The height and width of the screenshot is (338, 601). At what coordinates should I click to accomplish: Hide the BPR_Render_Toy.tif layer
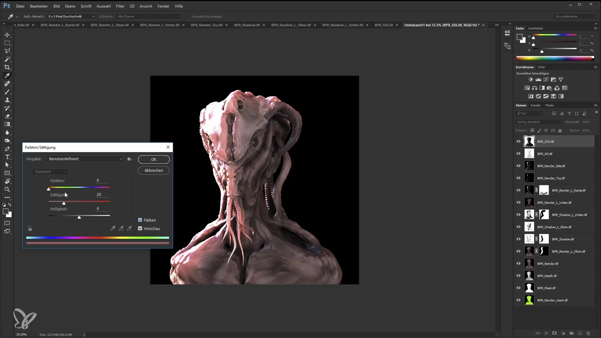click(518, 178)
